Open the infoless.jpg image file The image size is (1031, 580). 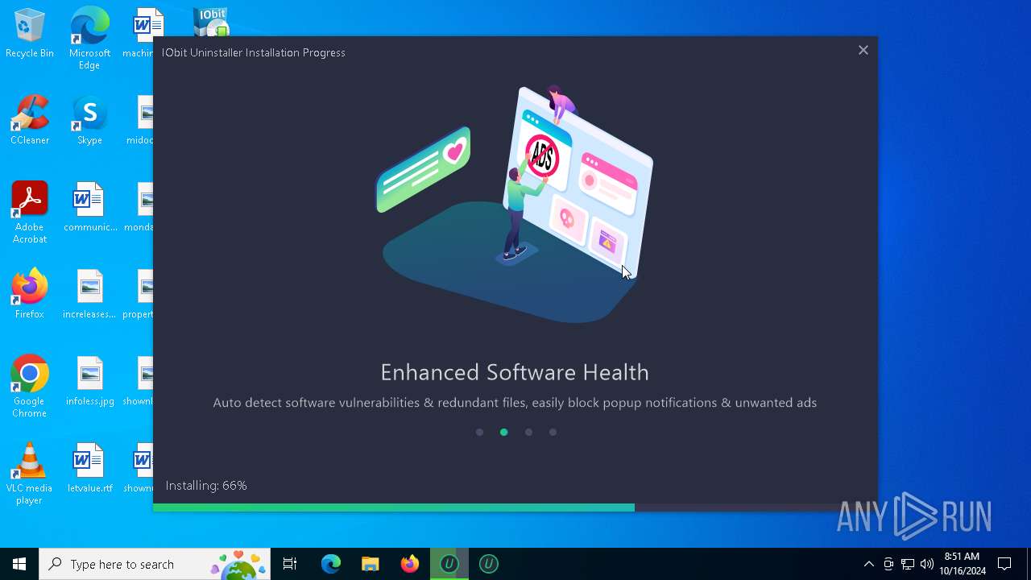click(x=89, y=382)
